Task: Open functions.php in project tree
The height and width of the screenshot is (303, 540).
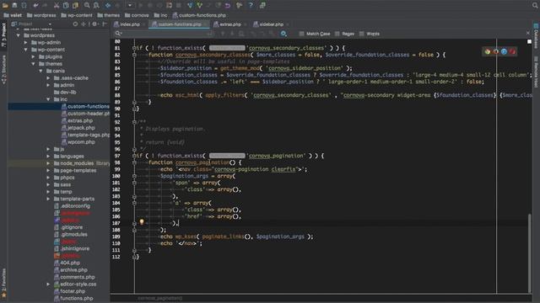Action: (x=77, y=298)
